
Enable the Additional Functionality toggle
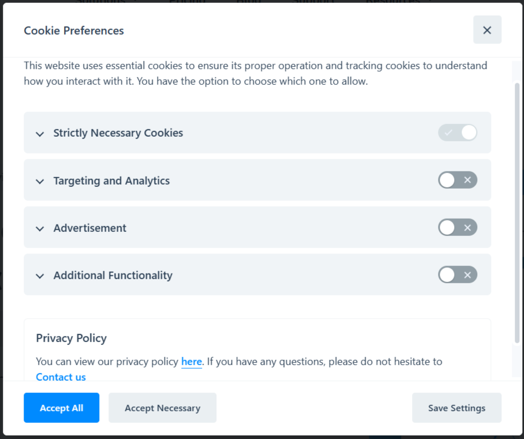pyautogui.click(x=458, y=275)
